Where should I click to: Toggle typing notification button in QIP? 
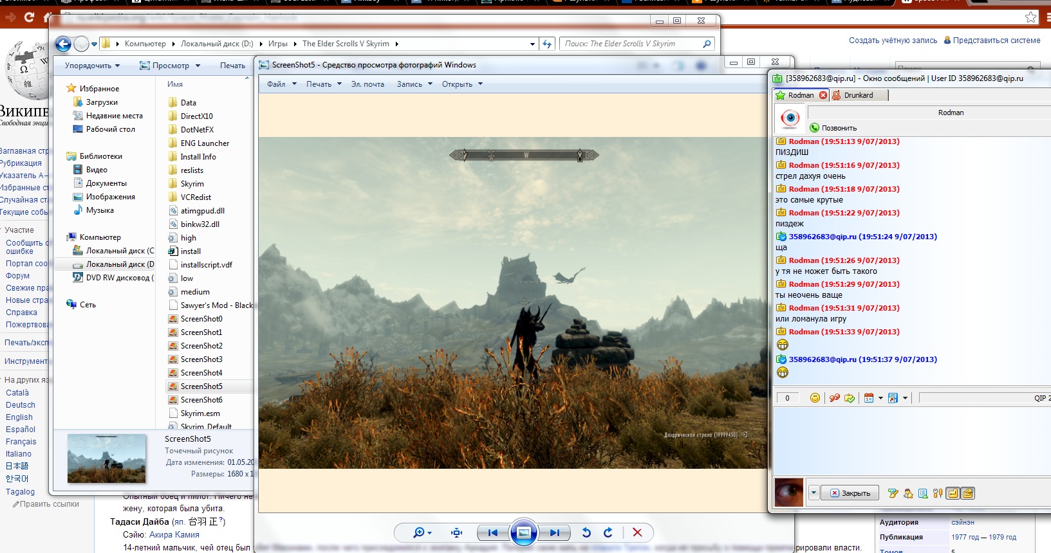click(968, 493)
